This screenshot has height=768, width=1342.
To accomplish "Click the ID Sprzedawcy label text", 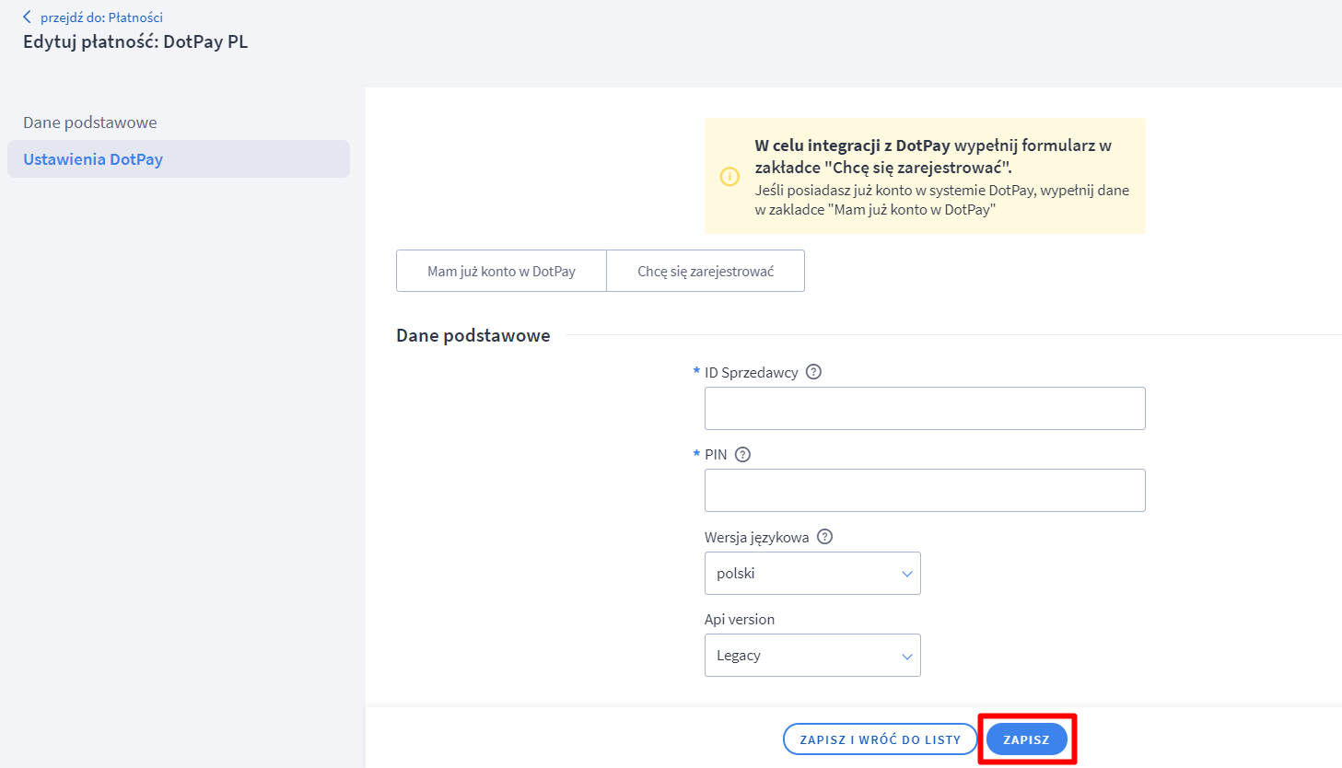I will [752, 372].
